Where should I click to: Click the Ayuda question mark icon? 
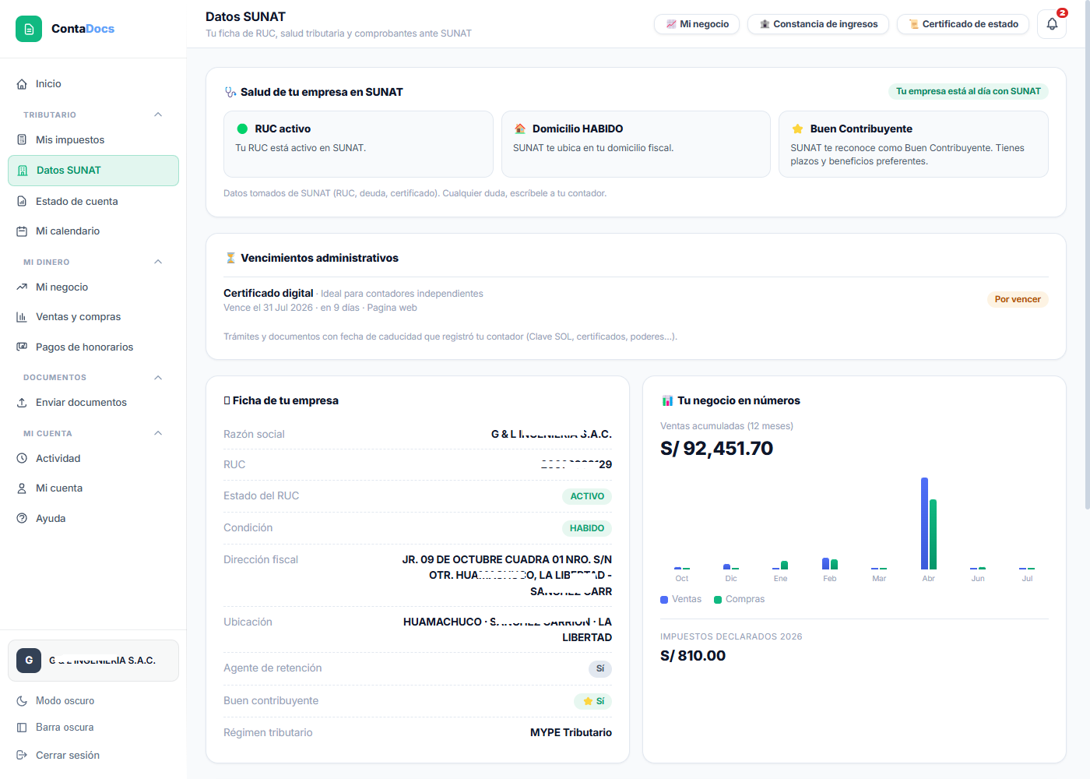point(22,519)
